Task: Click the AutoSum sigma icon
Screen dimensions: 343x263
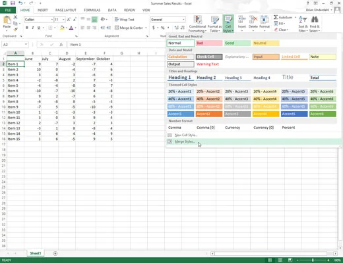Action: pyautogui.click(x=276, y=17)
